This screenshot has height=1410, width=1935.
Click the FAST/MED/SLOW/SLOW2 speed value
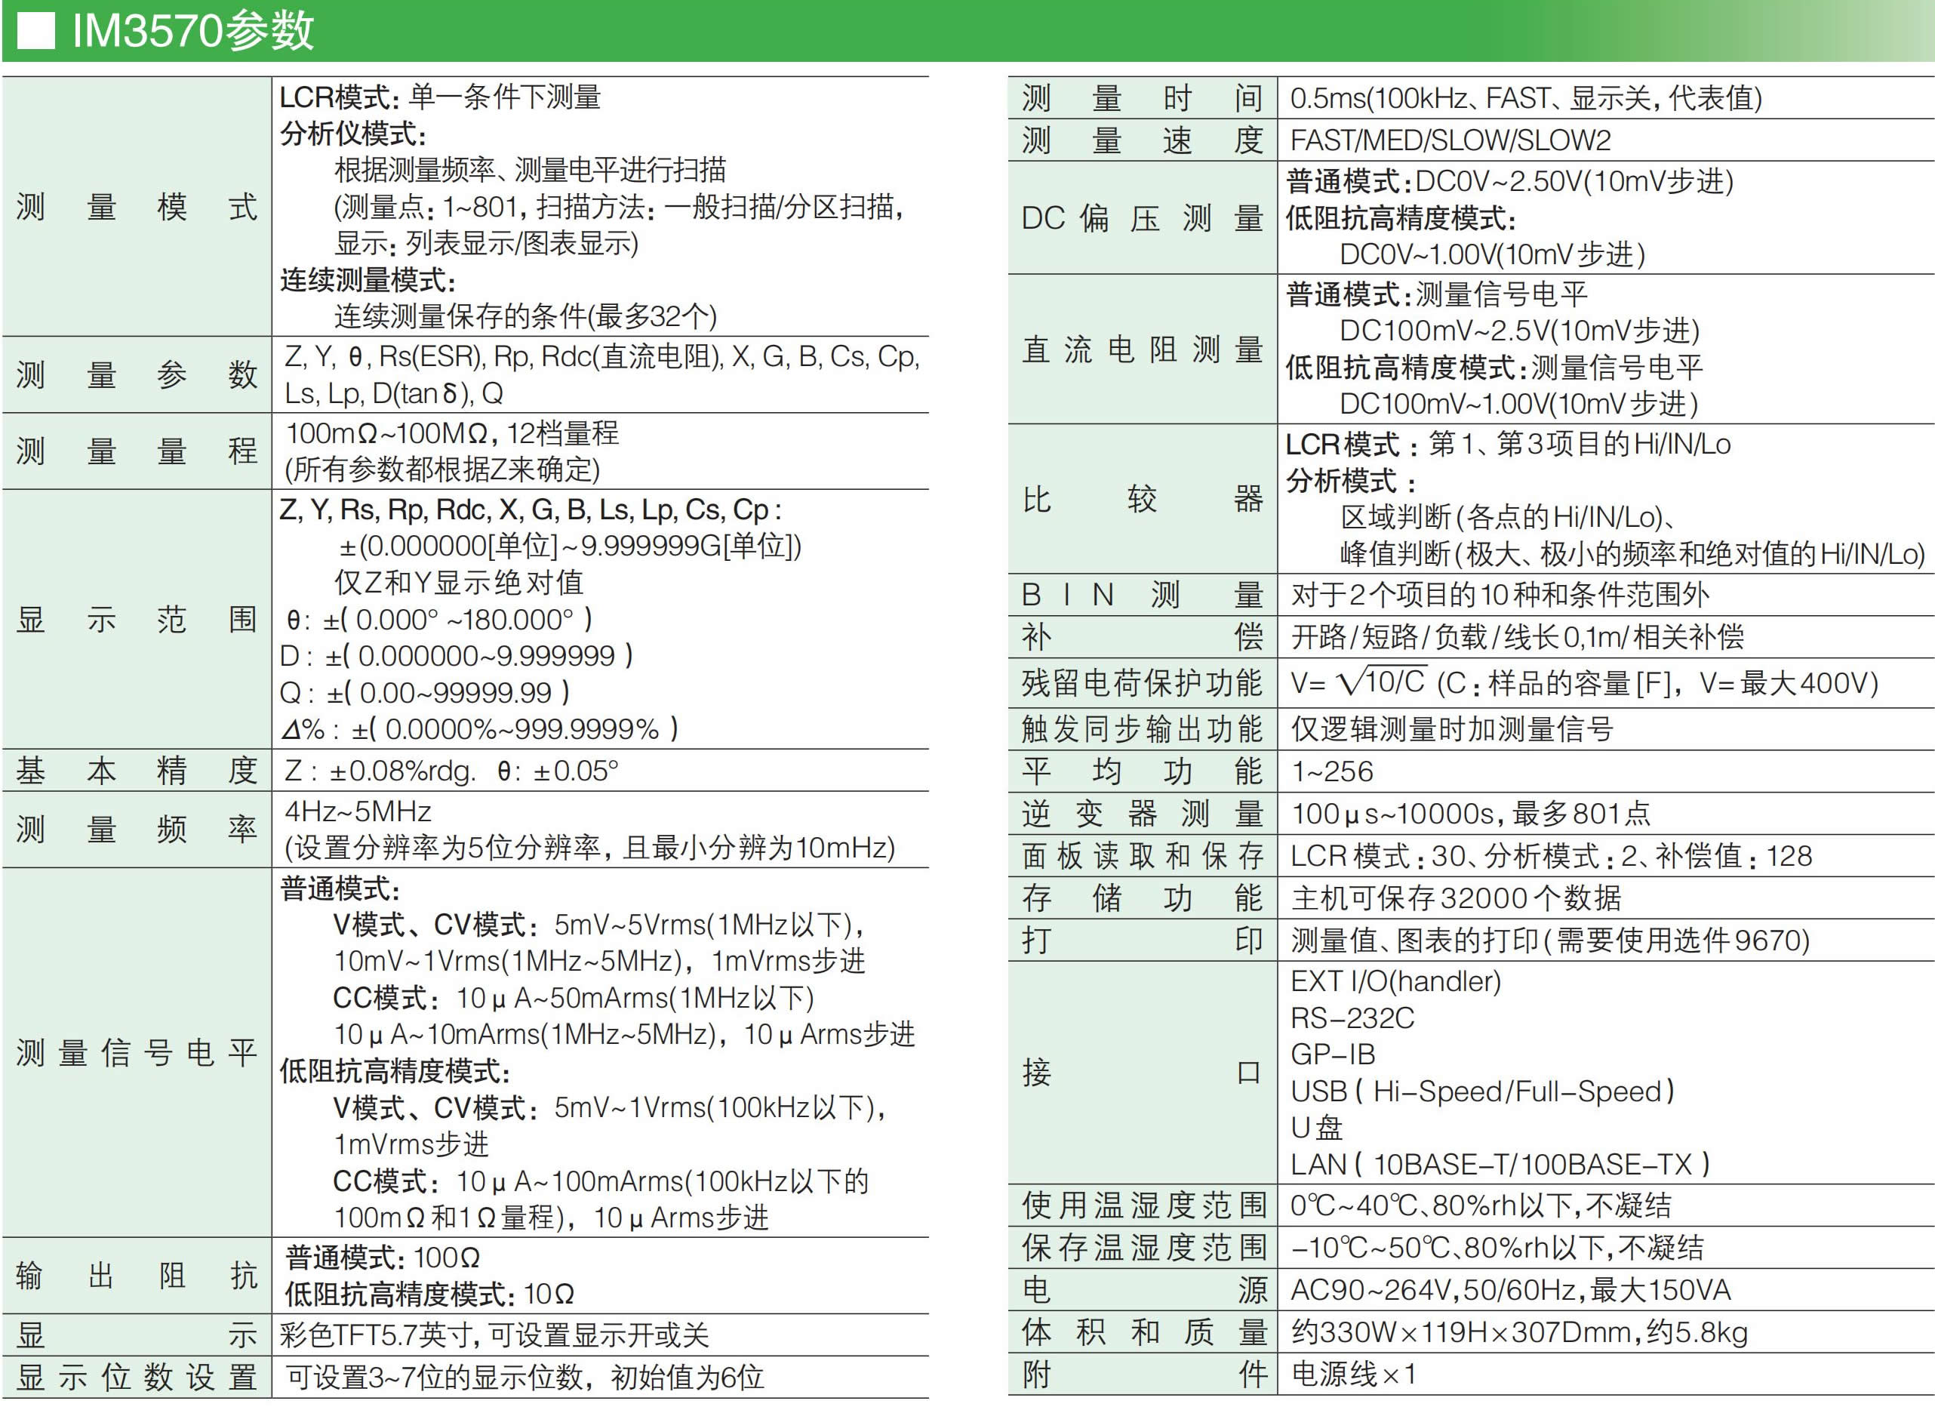1450,140
